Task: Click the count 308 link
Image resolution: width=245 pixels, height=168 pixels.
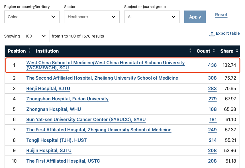Action: tap(212, 78)
